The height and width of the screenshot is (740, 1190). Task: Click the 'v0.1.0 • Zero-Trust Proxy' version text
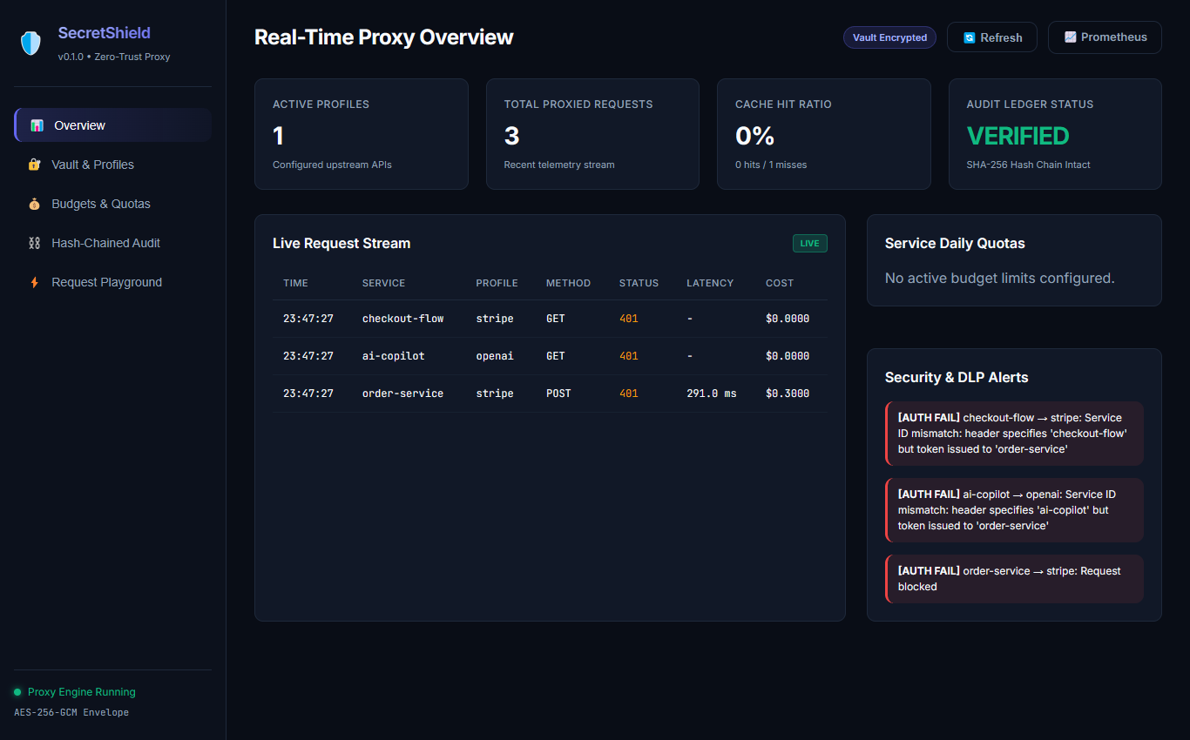[x=114, y=57]
